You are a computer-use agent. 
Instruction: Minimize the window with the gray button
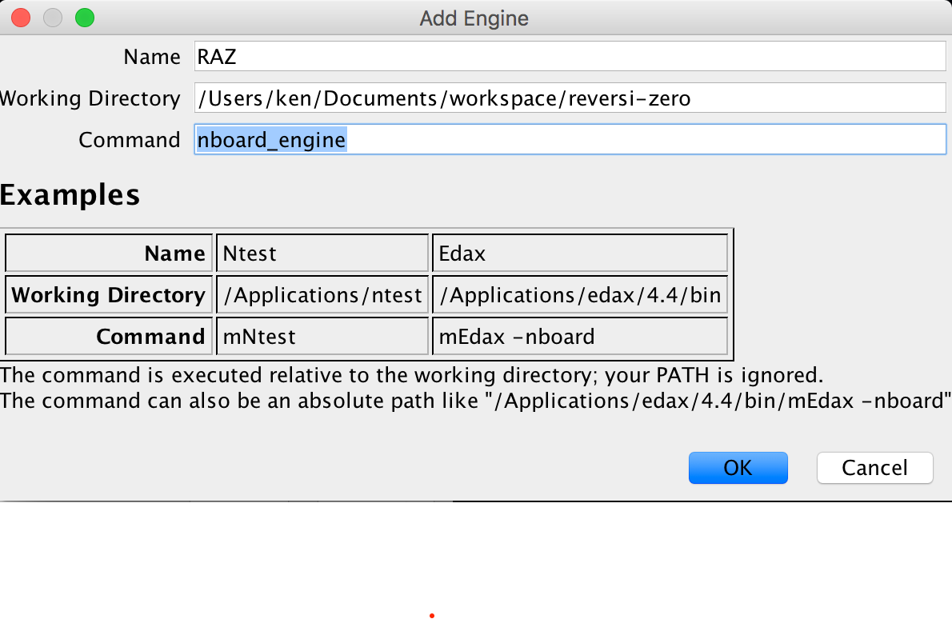(53, 18)
